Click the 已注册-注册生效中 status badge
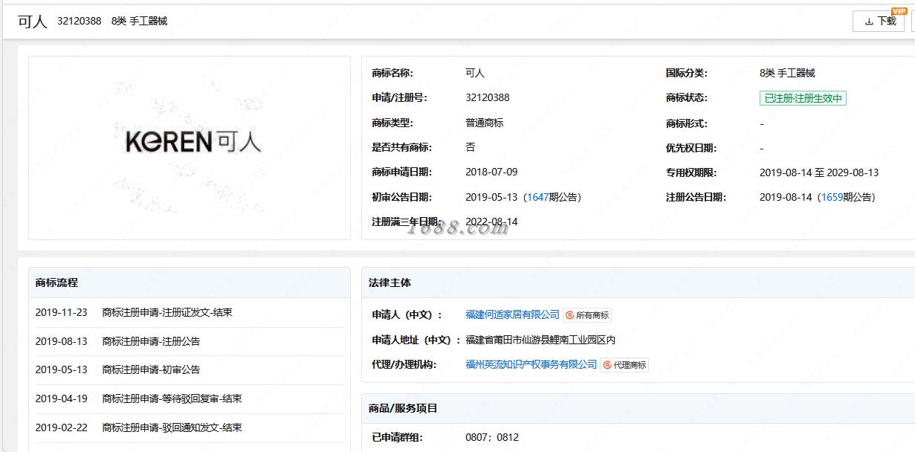915x452 pixels. (803, 98)
